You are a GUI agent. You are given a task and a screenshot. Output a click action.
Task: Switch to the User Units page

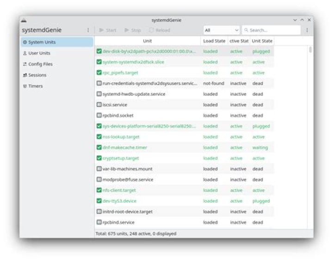coord(57,53)
